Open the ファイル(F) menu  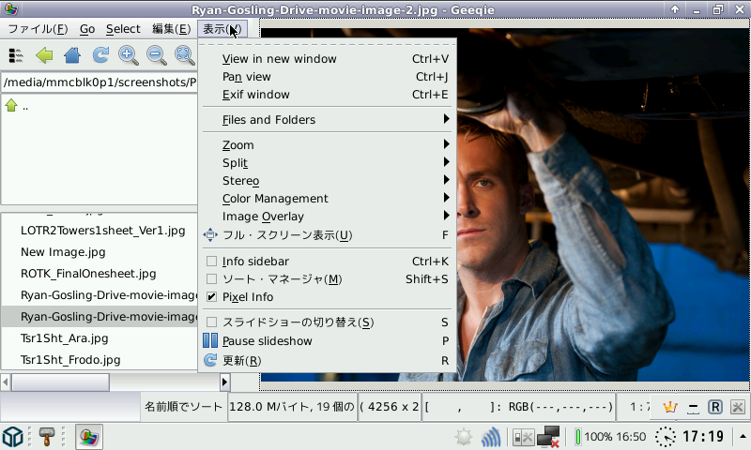click(x=38, y=29)
